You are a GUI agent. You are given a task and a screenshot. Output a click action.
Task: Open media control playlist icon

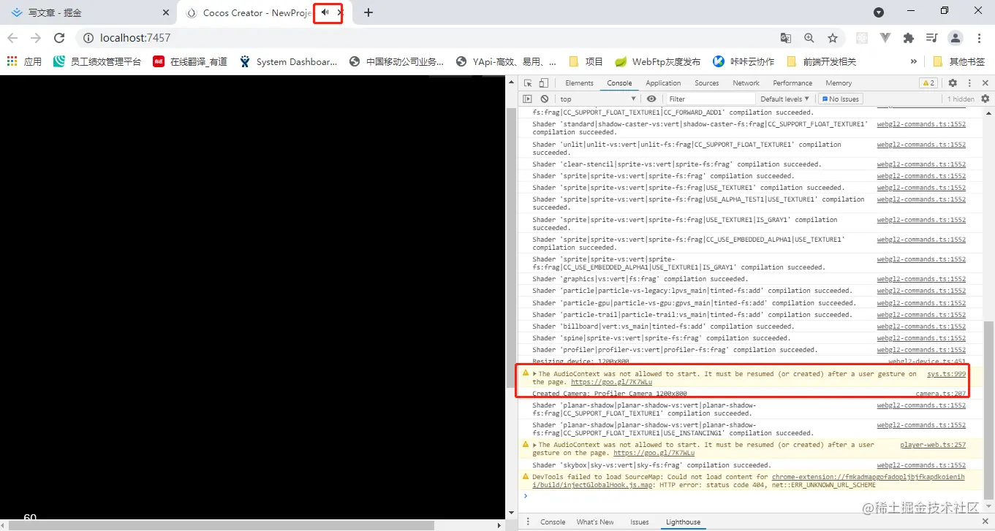pos(931,38)
